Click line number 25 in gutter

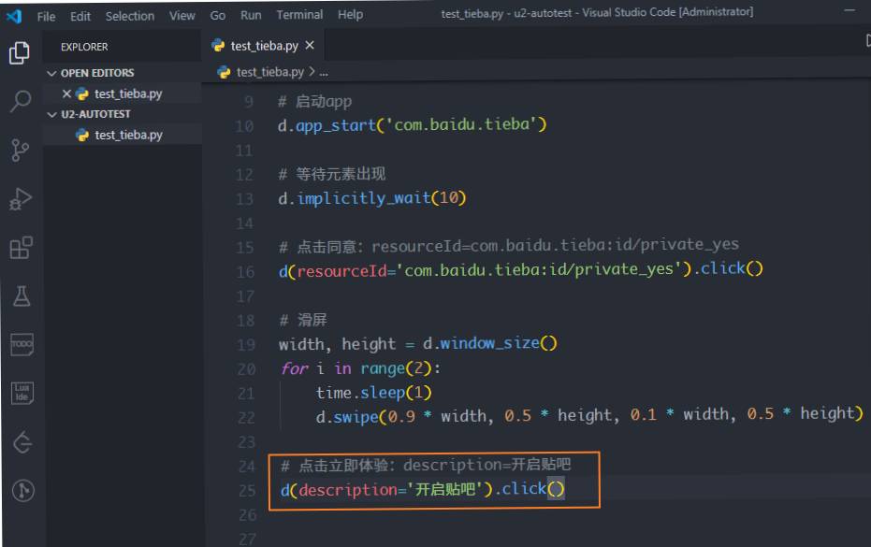(247, 490)
